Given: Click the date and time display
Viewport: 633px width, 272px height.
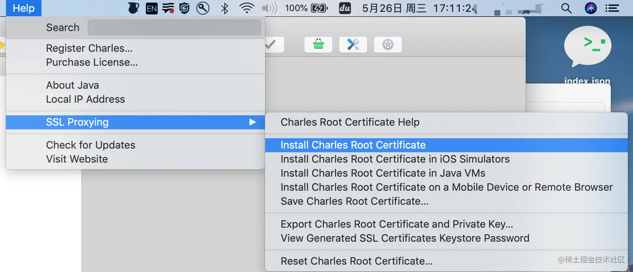Looking at the screenshot, I should pos(420,8).
